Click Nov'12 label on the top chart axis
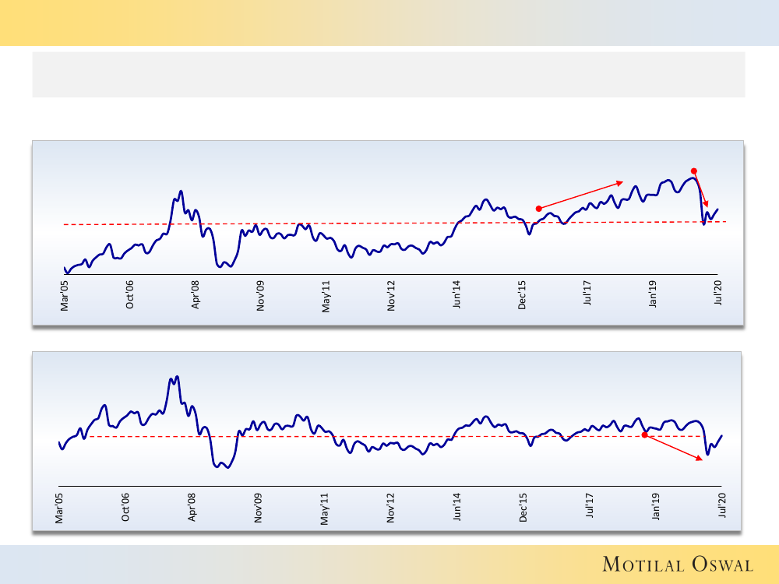The height and width of the screenshot is (584, 779). pos(392,296)
